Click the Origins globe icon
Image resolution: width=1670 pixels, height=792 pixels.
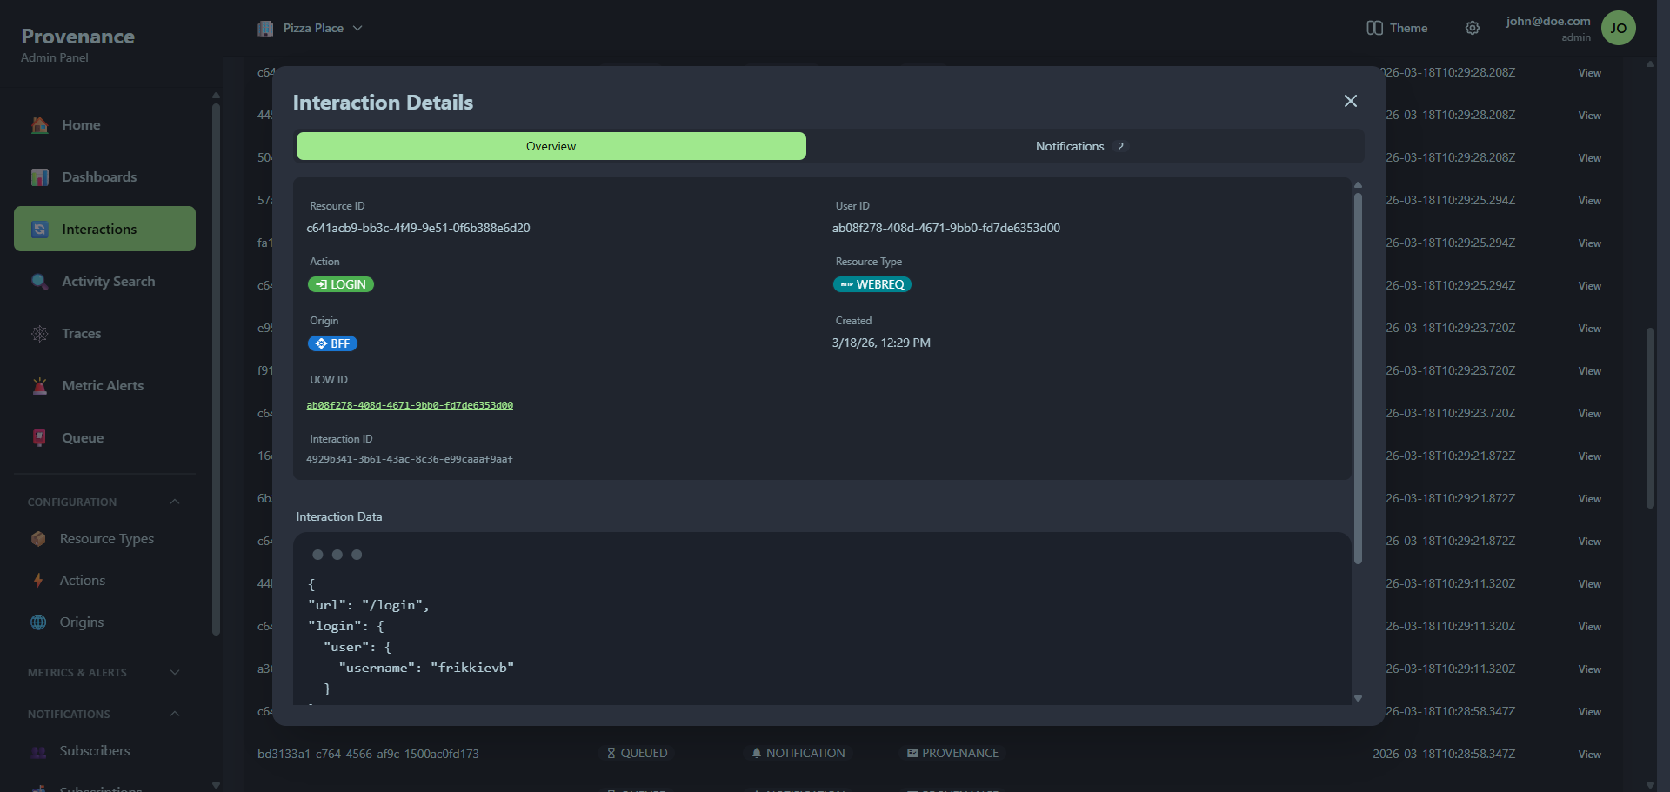[38, 622]
